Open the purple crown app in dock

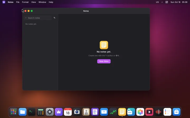point(59,112)
